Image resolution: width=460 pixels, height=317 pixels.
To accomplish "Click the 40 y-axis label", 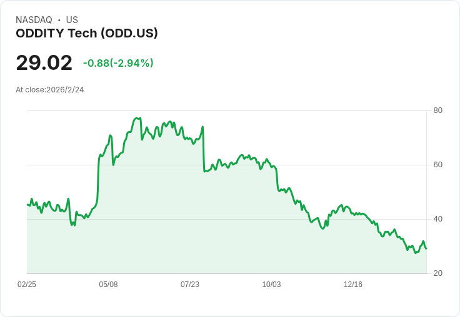I will pyautogui.click(x=438, y=219).
